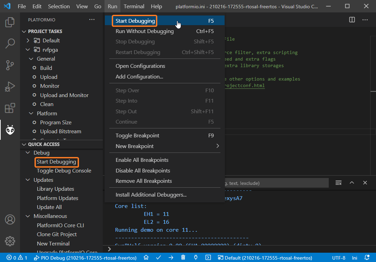Switch environment via Default entry in the status bar
Image resolution: width=376 pixels, height=262 pixels.
pos(265,258)
